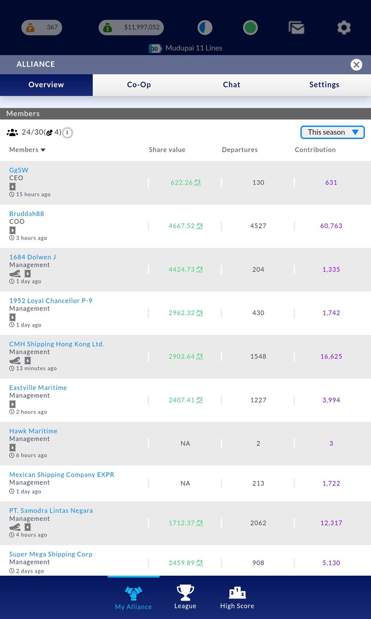Switch to the Chat tab
This screenshot has height=619, width=371.
[232, 85]
